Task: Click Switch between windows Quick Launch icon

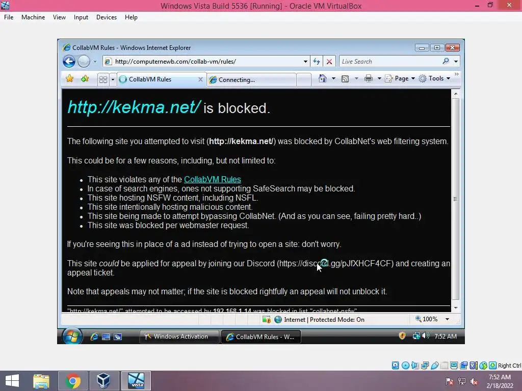Action: pyautogui.click(x=118, y=337)
